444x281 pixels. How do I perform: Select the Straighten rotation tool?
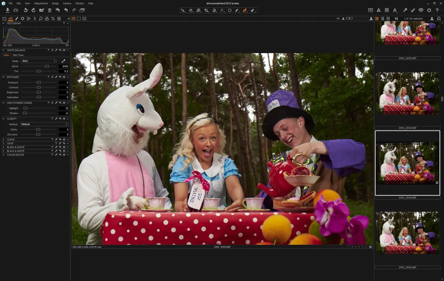214,10
